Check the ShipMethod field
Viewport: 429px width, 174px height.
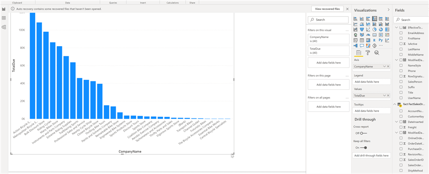pyautogui.click(x=401, y=171)
